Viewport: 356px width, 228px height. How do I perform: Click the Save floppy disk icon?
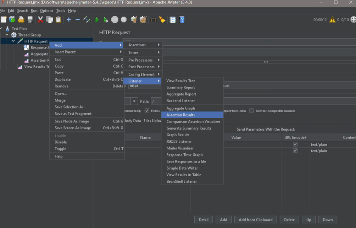(30, 20)
